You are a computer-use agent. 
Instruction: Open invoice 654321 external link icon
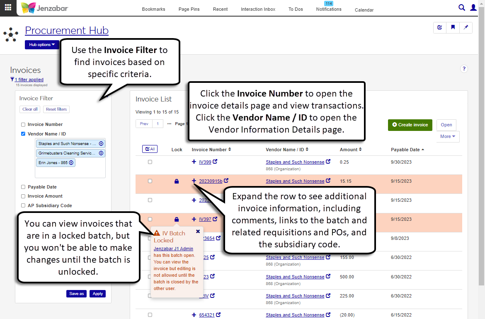point(218,315)
